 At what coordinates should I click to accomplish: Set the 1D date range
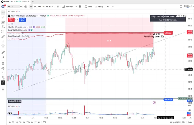tap(9, 122)
